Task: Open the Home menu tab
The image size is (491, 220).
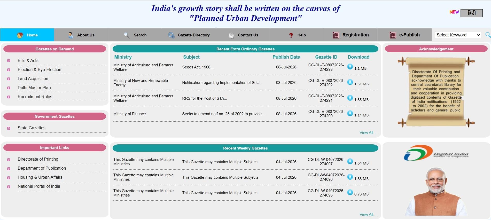Action: (x=27, y=35)
